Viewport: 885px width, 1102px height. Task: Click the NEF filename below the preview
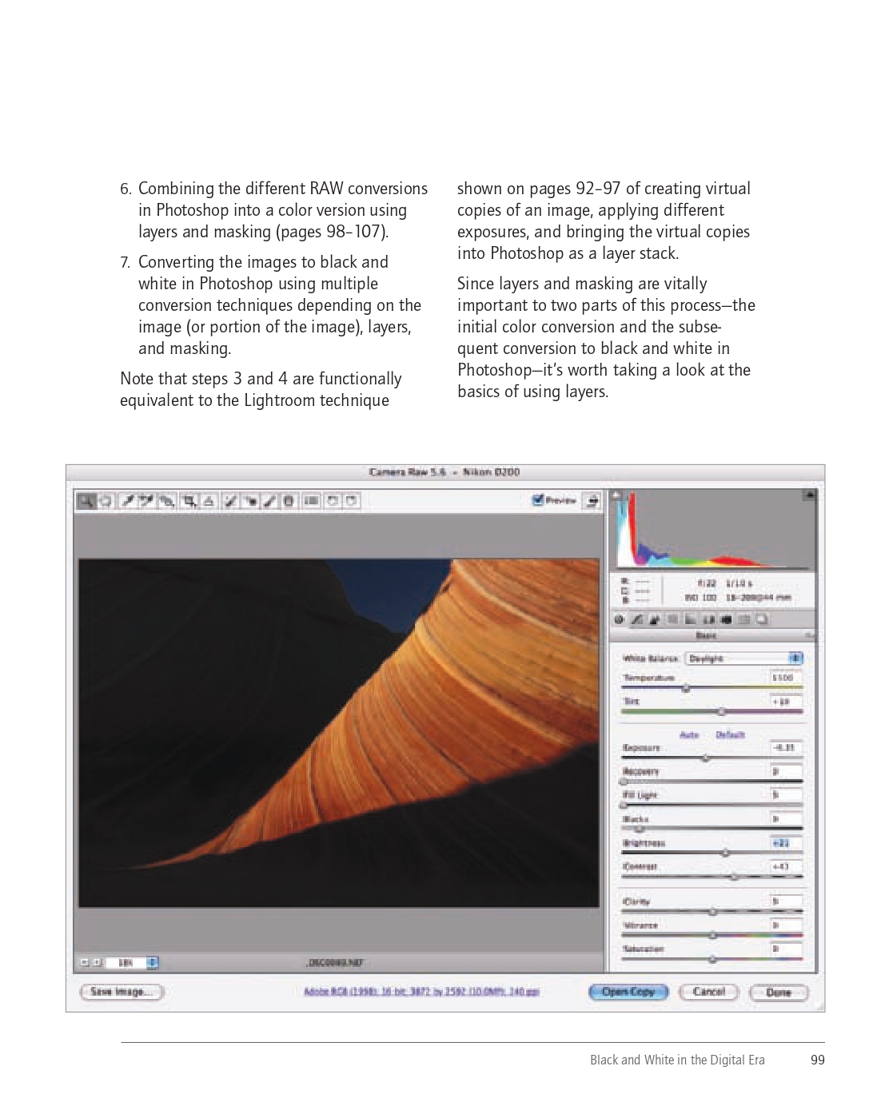[336, 963]
